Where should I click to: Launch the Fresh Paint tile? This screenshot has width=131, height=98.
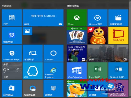tap(118, 36)
